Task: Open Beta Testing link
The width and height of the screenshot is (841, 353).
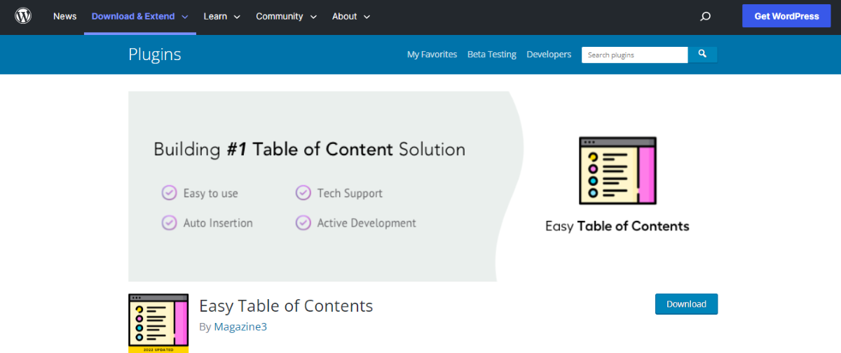Action: 492,55
